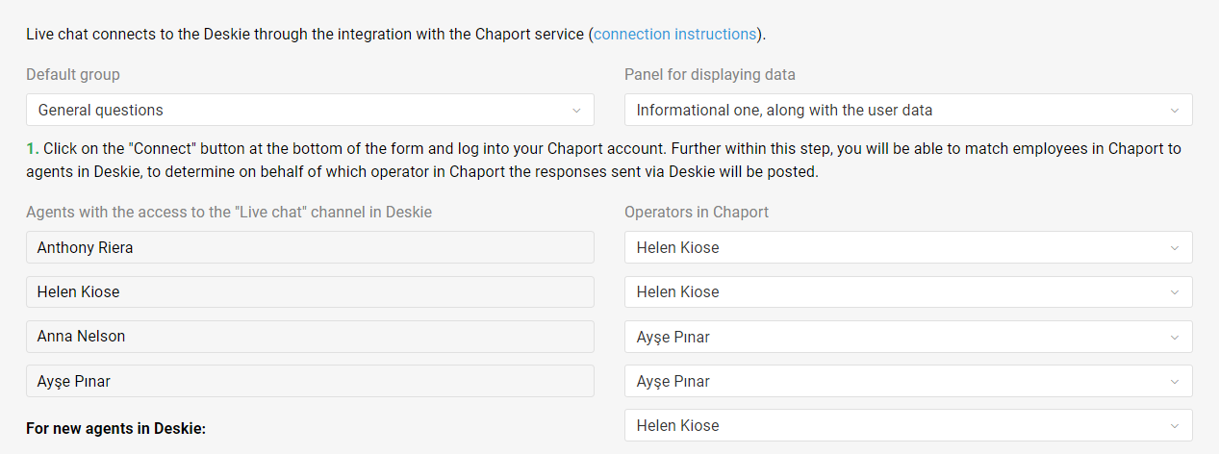Click chevron arrow in the new agents operator row

coord(1174,426)
